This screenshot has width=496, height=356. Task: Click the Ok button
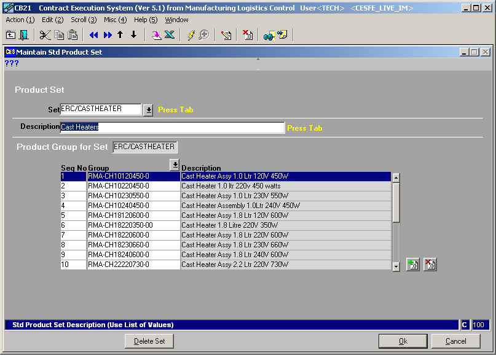click(x=403, y=341)
